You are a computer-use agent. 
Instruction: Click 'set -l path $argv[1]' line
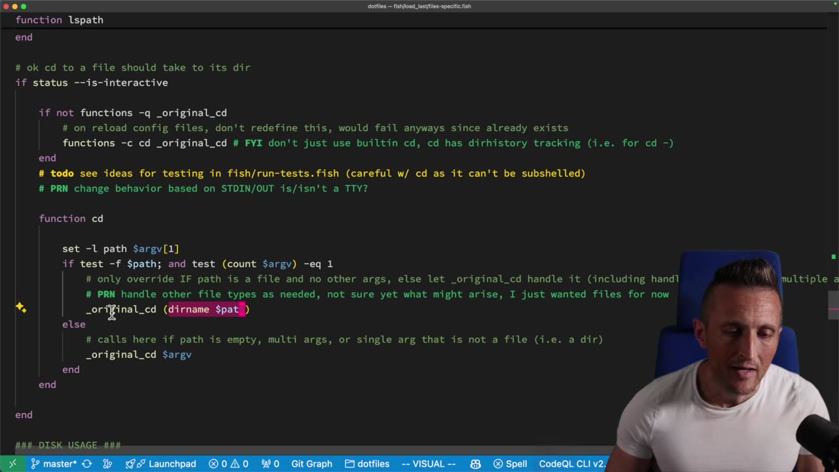pyautogui.click(x=121, y=248)
